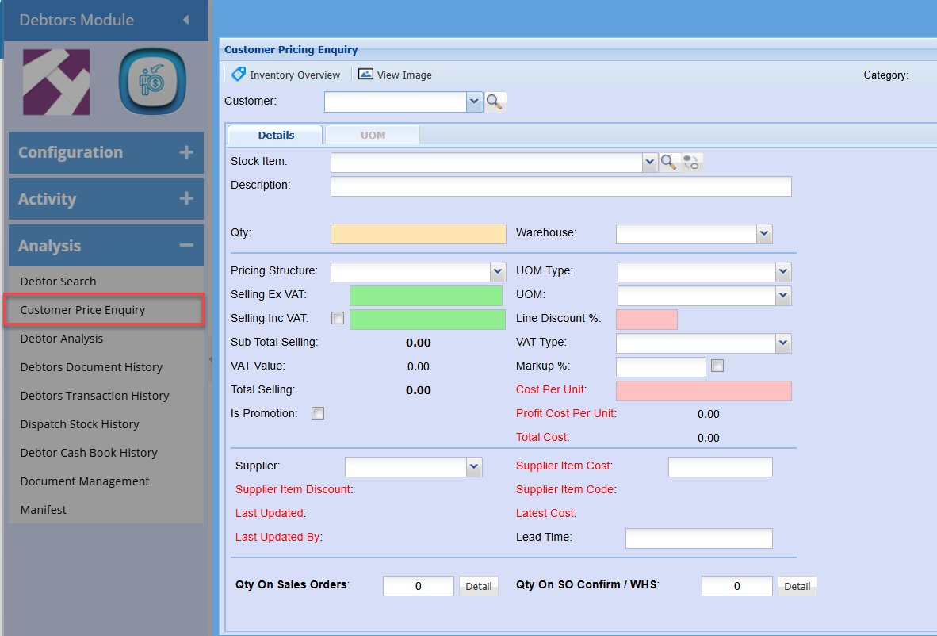The image size is (937, 636).
Task: Expand the Pricing Structure dropdown
Action: click(x=498, y=271)
